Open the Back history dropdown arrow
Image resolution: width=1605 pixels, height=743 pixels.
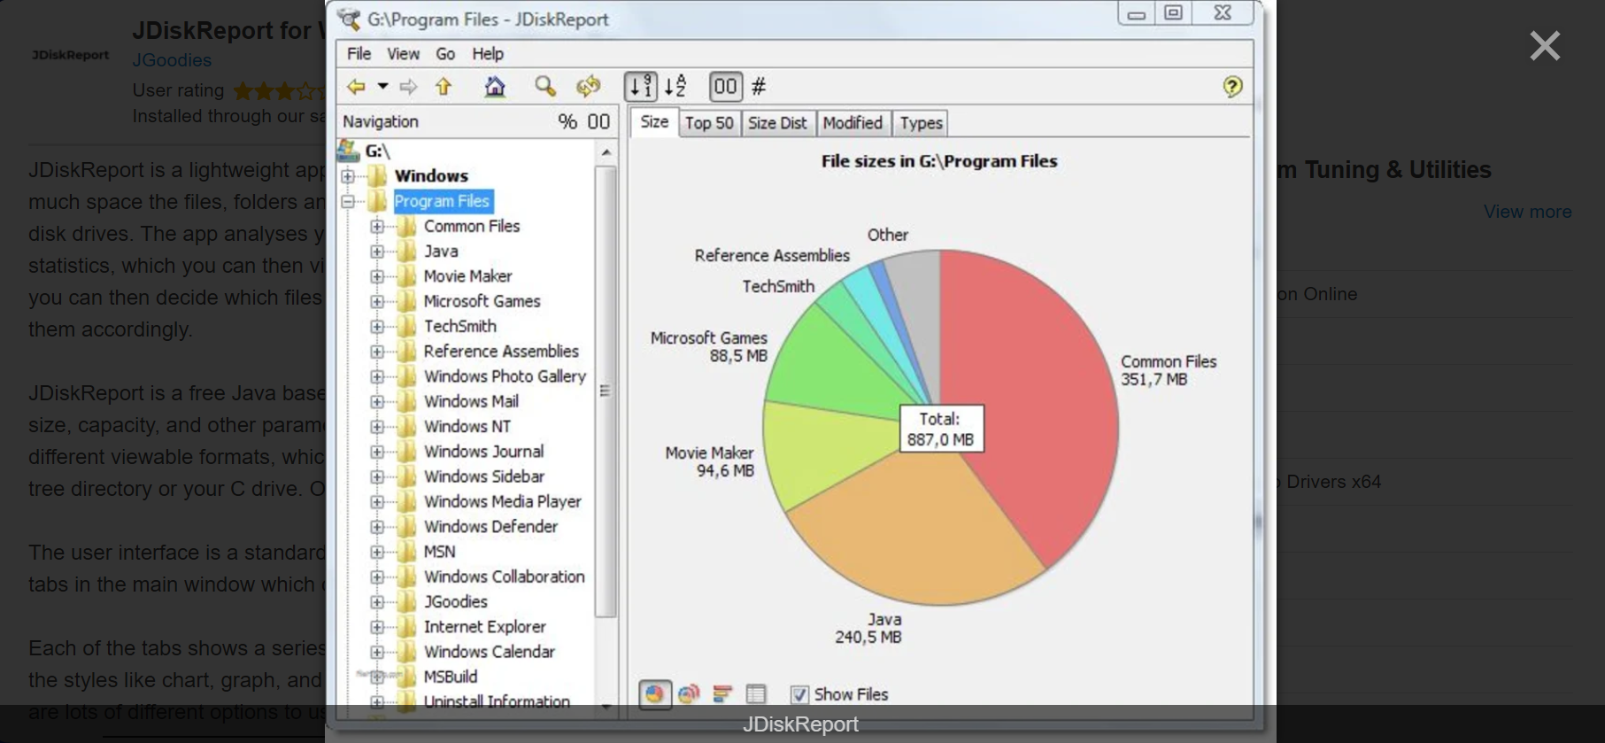[x=382, y=87]
